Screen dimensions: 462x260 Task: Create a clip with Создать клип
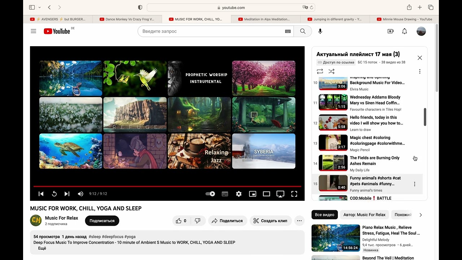click(x=271, y=221)
